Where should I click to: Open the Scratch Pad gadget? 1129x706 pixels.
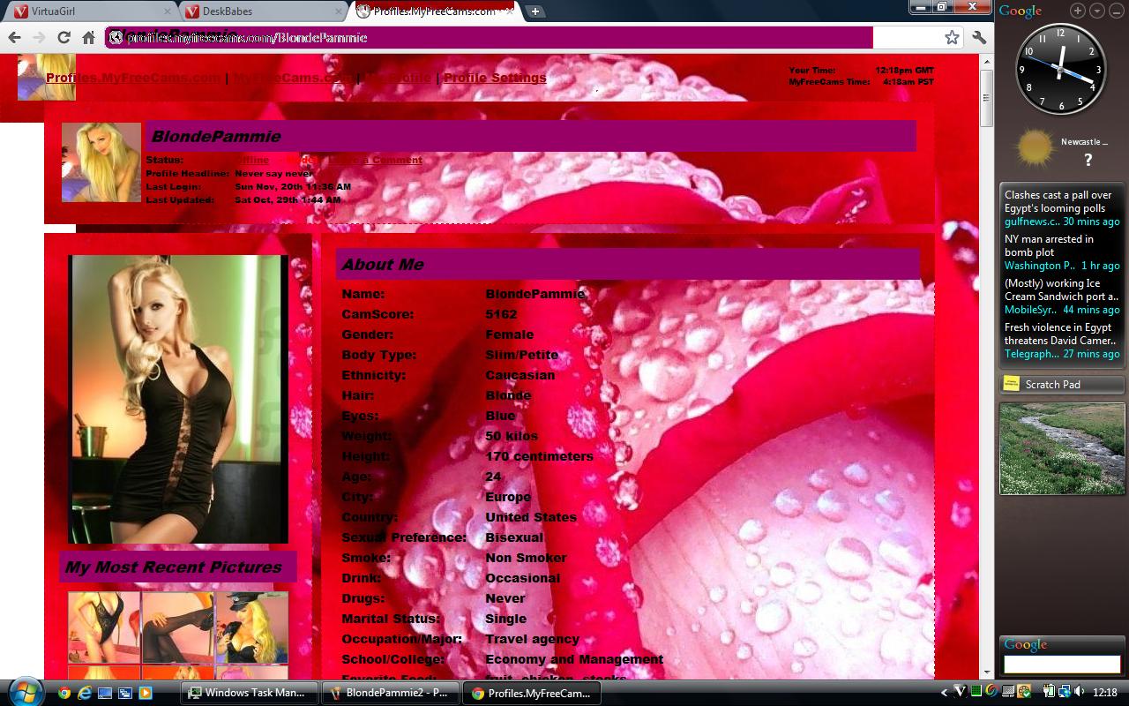pyautogui.click(x=1062, y=385)
